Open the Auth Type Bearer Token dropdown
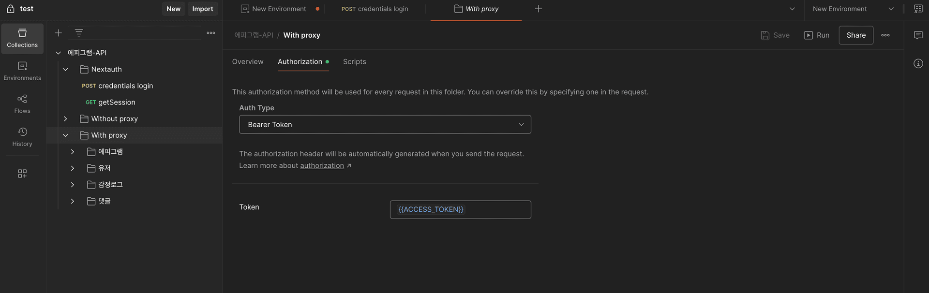The height and width of the screenshot is (293, 929). (385, 124)
